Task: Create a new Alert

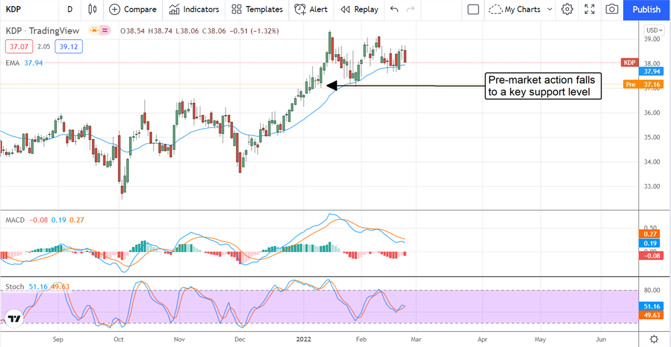Action: (x=311, y=9)
